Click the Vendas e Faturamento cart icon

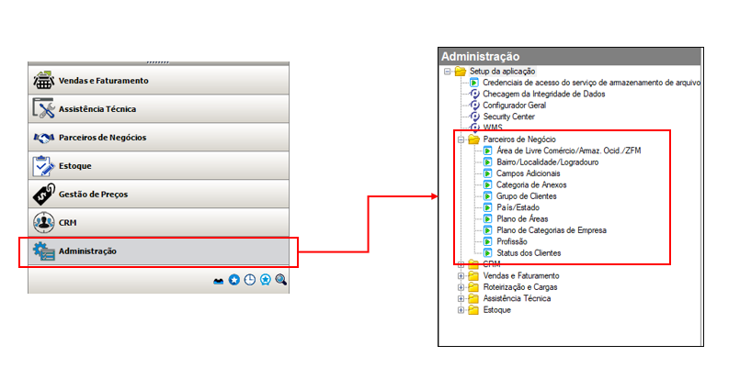pos(44,80)
